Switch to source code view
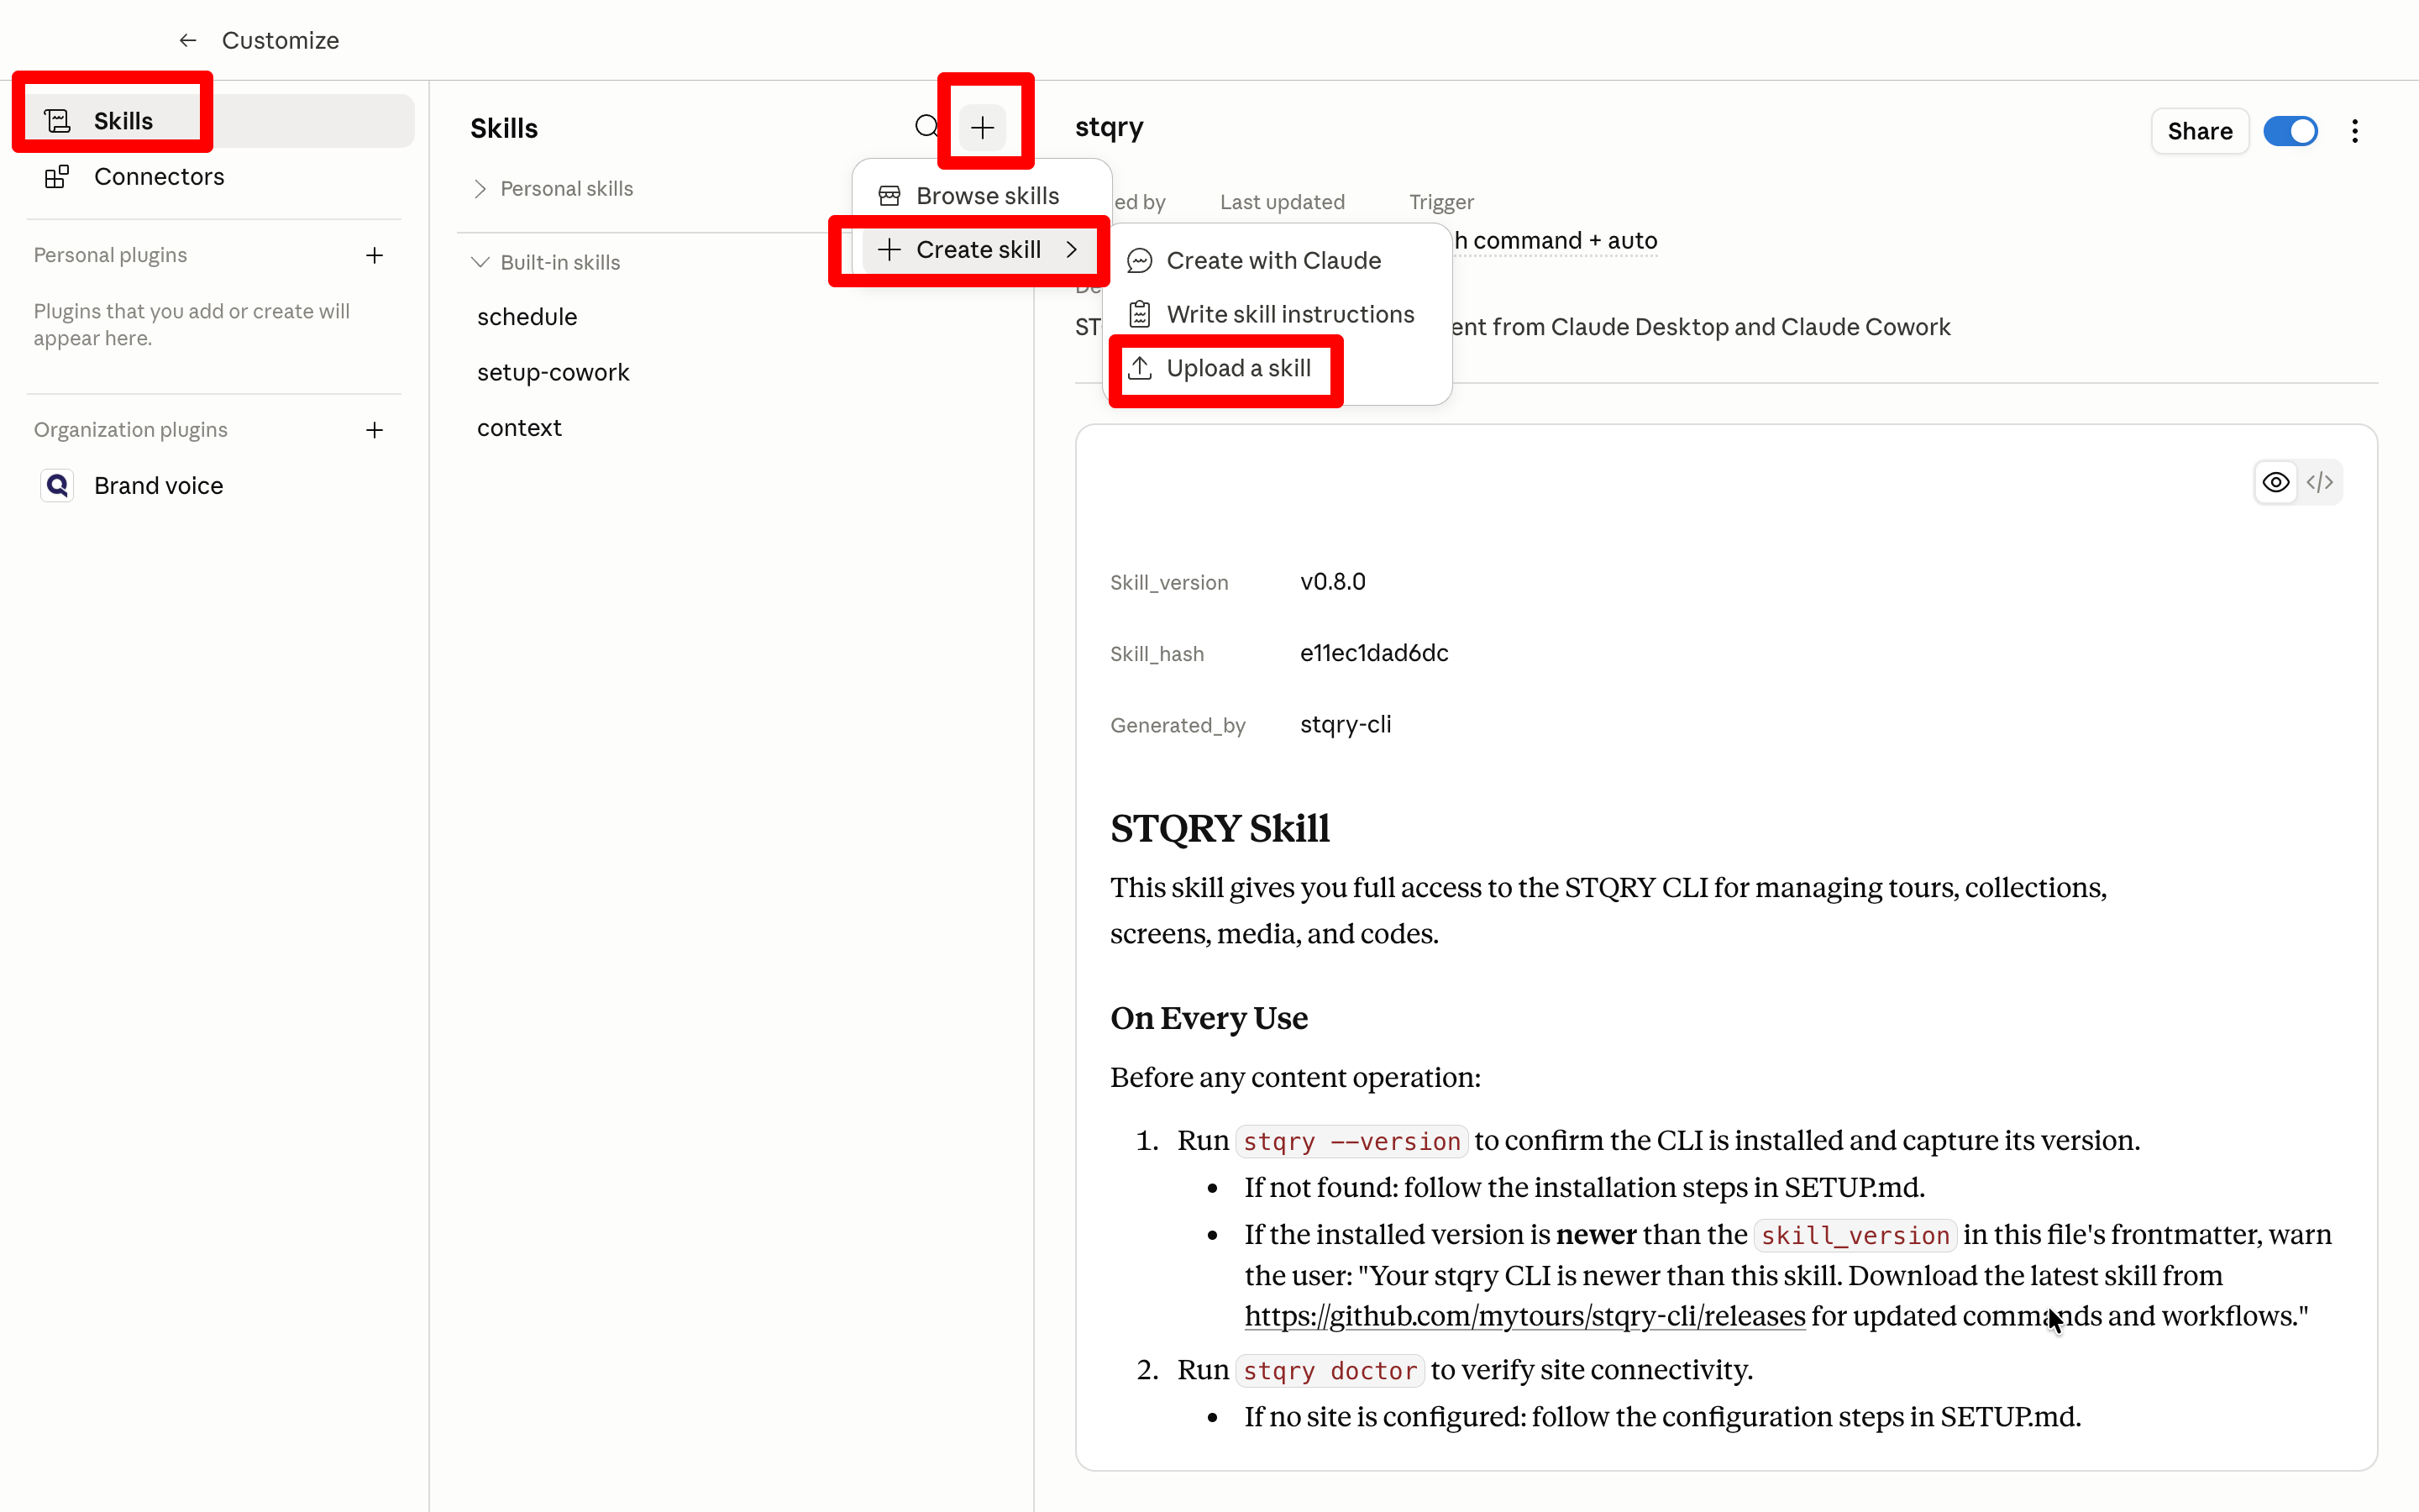This screenshot has width=2419, height=1512. (x=2320, y=483)
